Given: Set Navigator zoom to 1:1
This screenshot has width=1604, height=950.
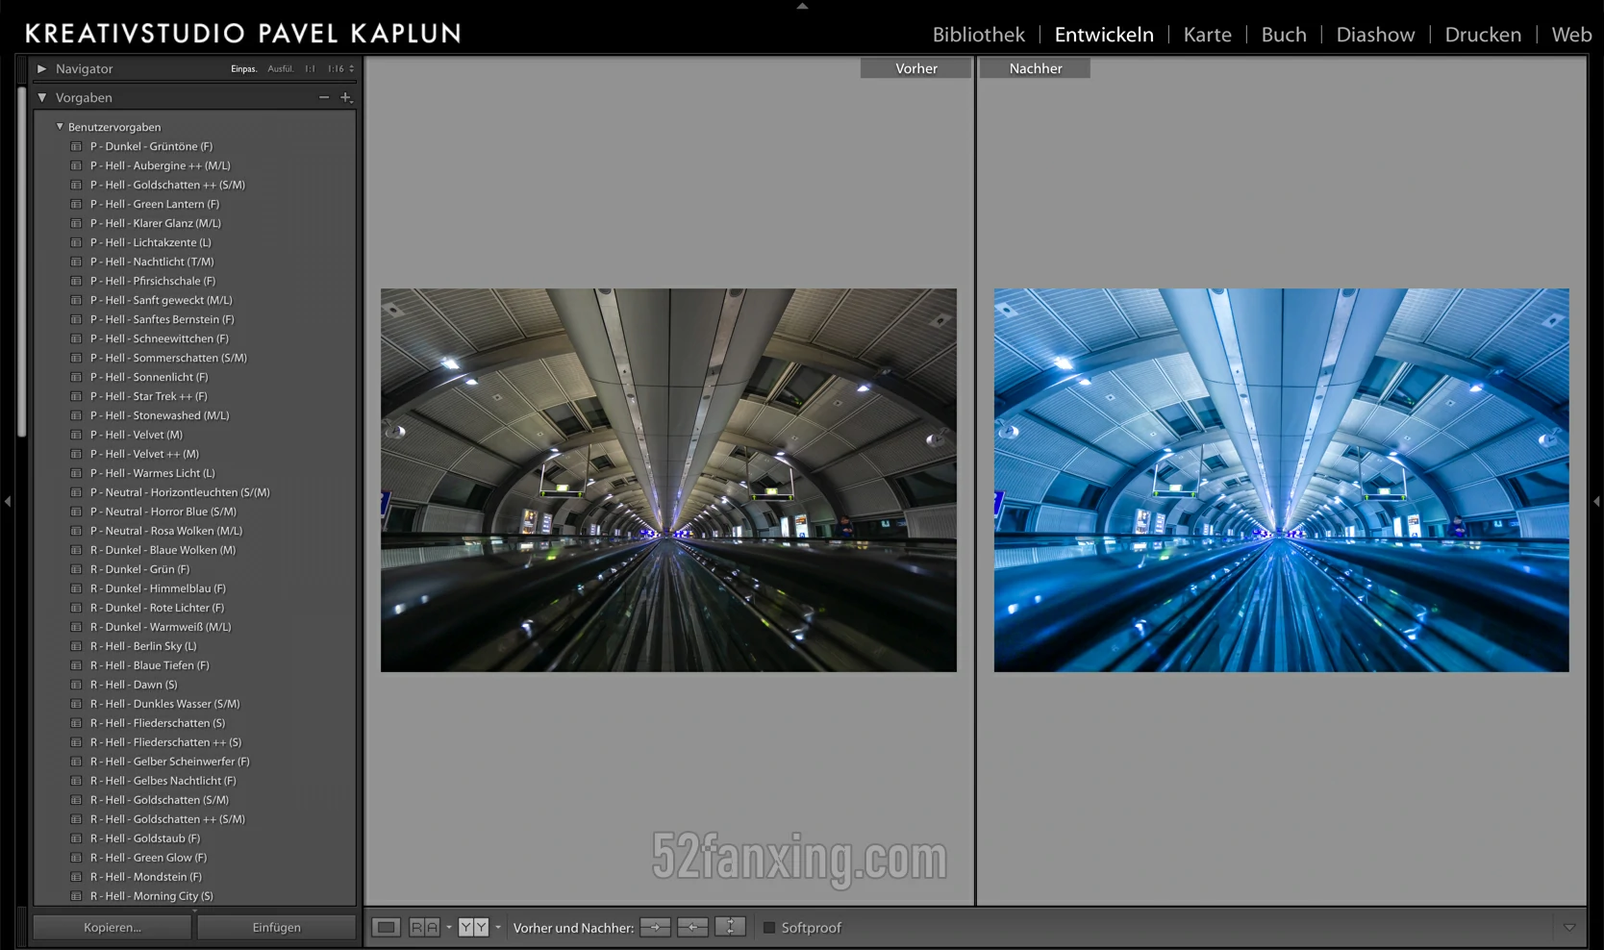Looking at the screenshot, I should [x=310, y=69].
